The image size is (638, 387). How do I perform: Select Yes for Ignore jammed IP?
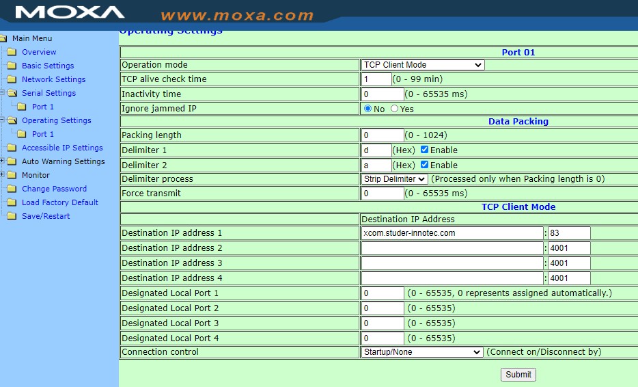[395, 109]
